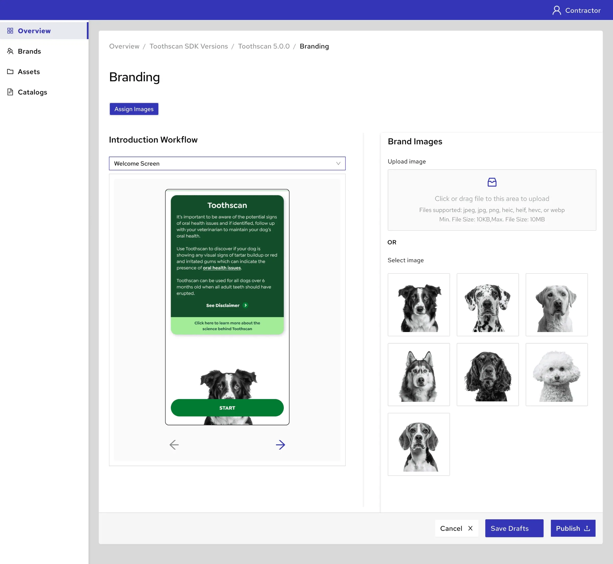Open Brands in the sidebar menu
The width and height of the screenshot is (613, 564).
pos(44,51)
